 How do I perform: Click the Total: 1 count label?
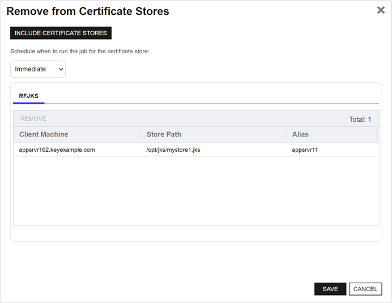(x=360, y=119)
